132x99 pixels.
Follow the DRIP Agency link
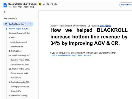coord(105,26)
